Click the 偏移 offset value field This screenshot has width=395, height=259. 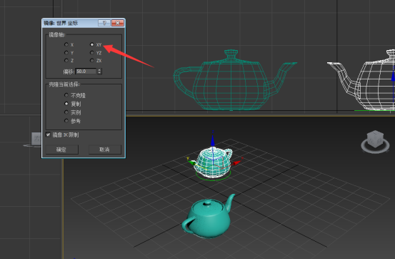coord(86,72)
